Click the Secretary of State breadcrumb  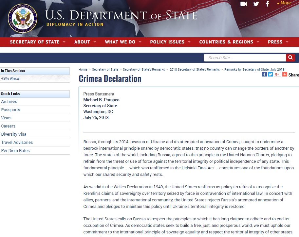coord(105,70)
